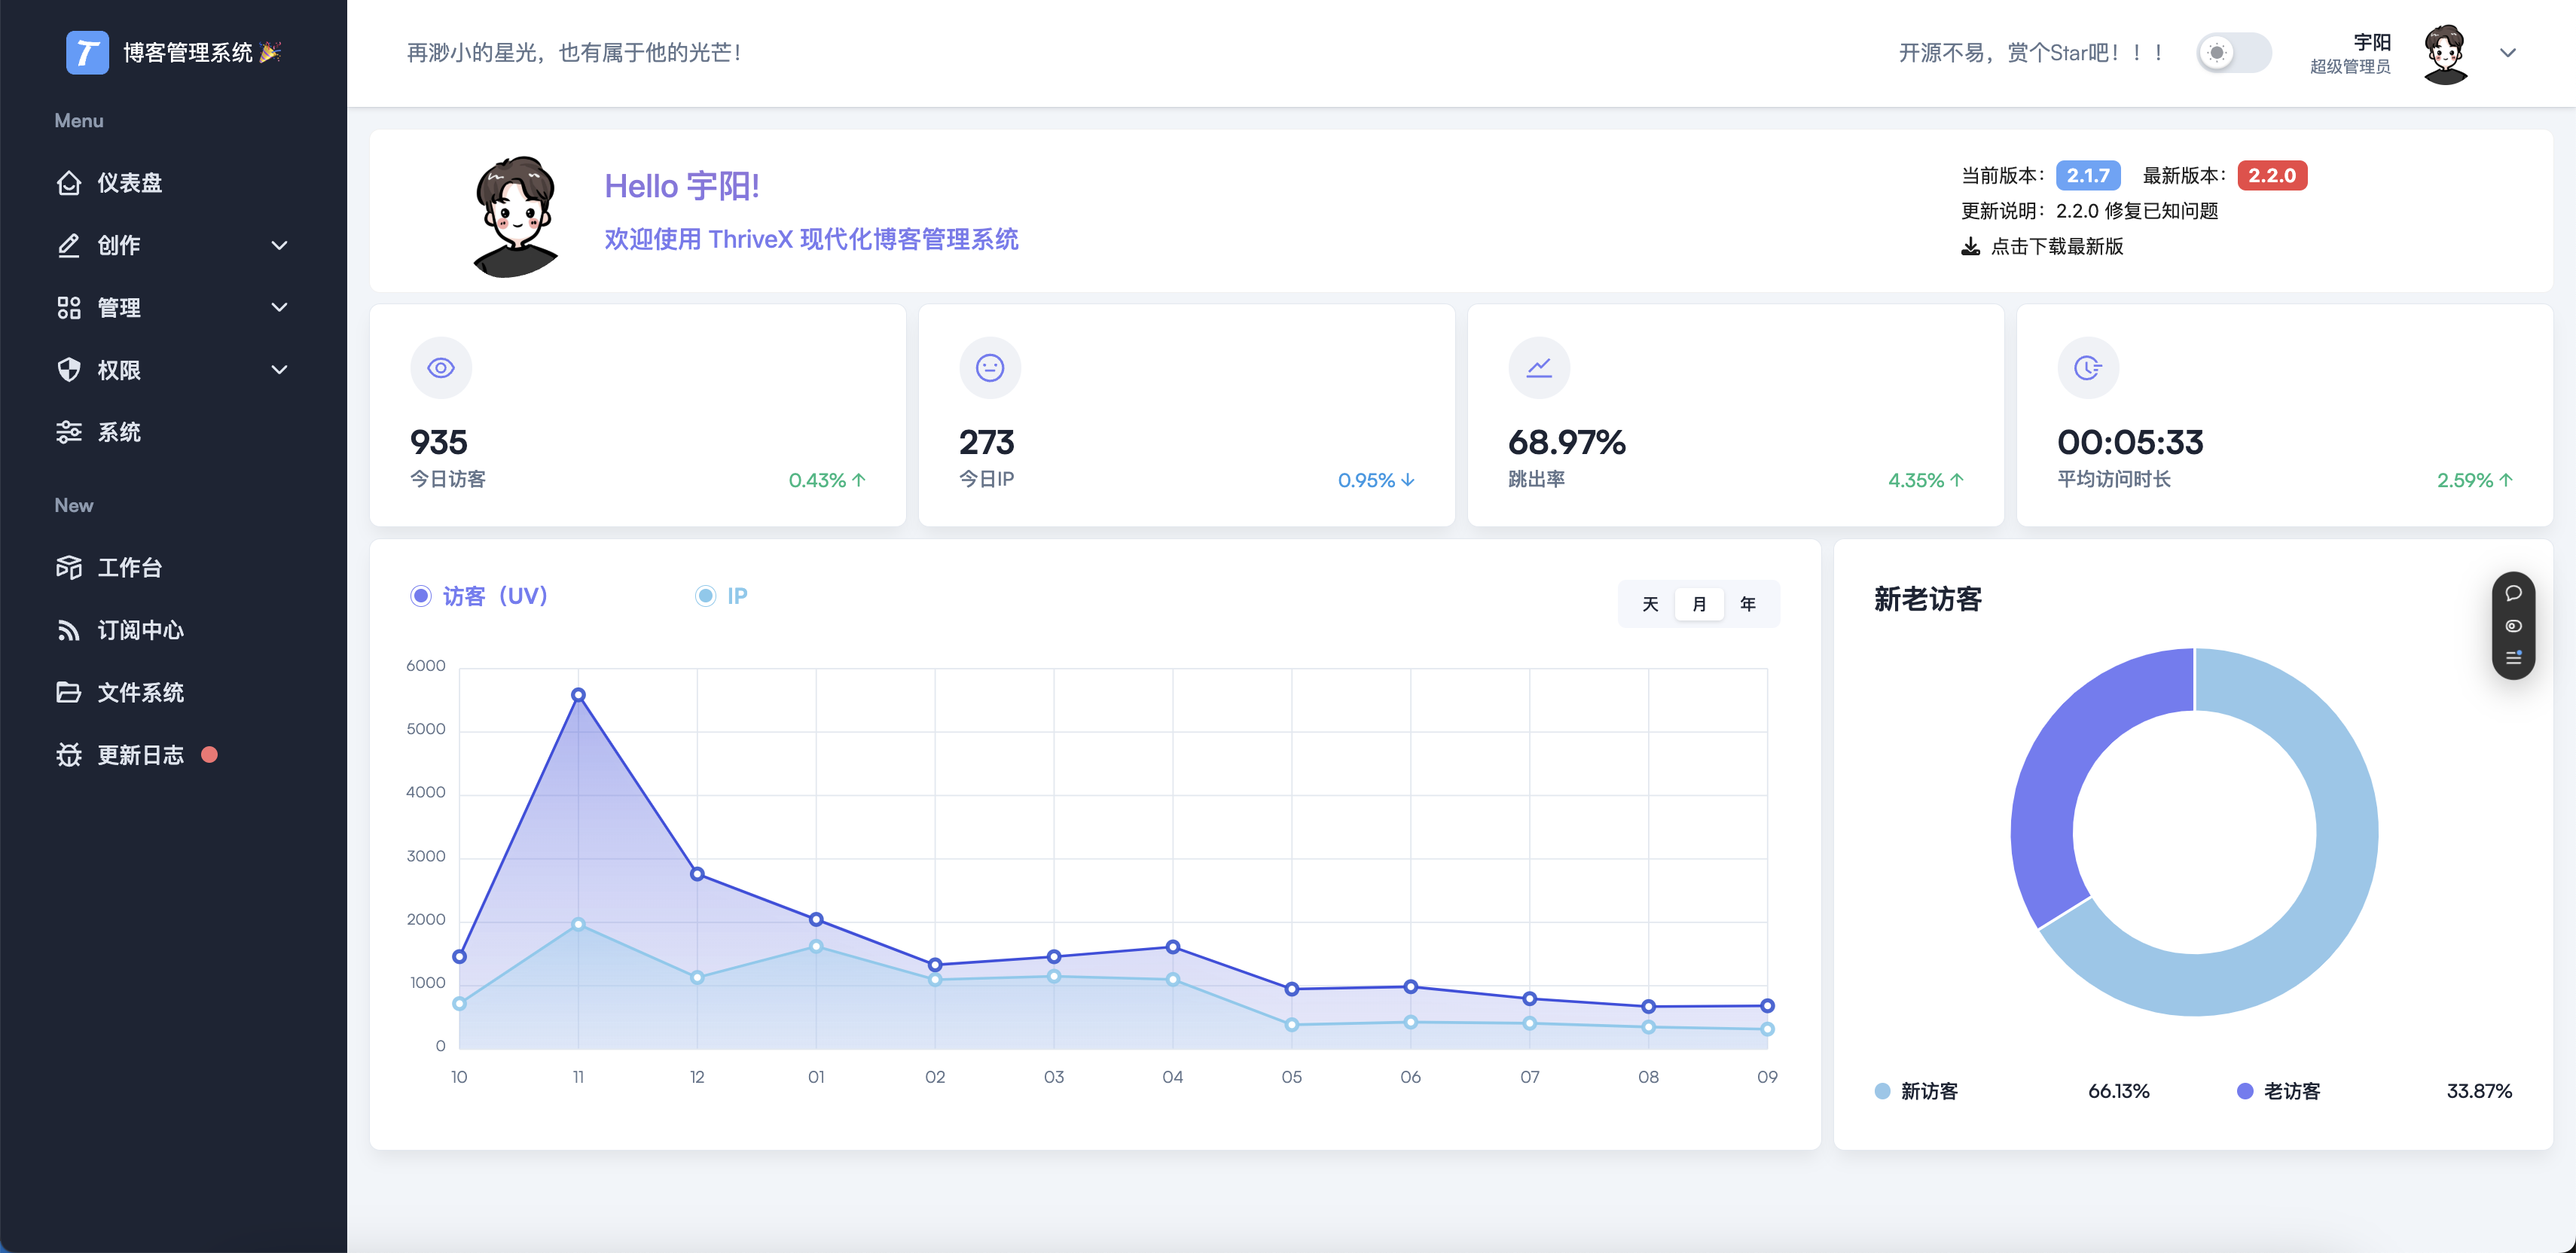Click the 开源不易，赏个Star吧 text
Screen dimensions: 2576x1253
pos(2030,53)
